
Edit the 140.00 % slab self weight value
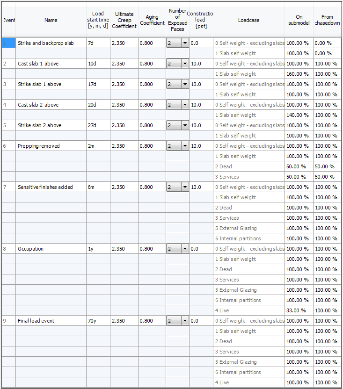(299, 115)
